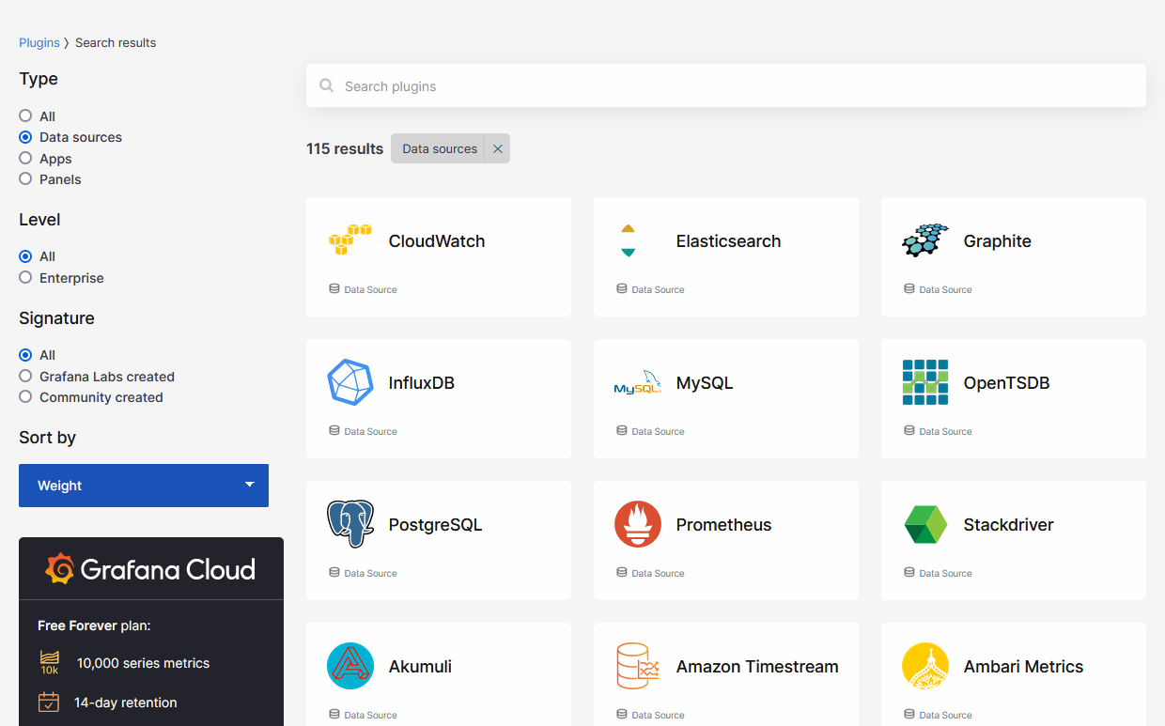
Task: Click Data Source label in Ambari Metrics card
Action: [x=945, y=715]
